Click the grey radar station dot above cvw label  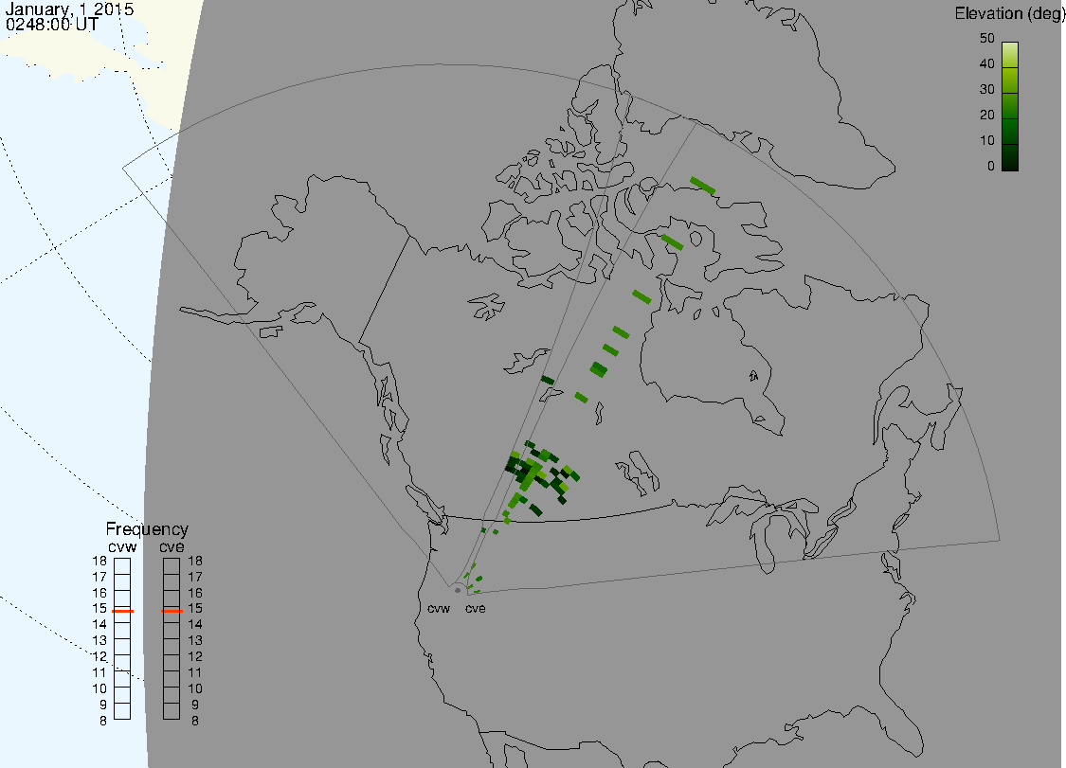click(458, 591)
